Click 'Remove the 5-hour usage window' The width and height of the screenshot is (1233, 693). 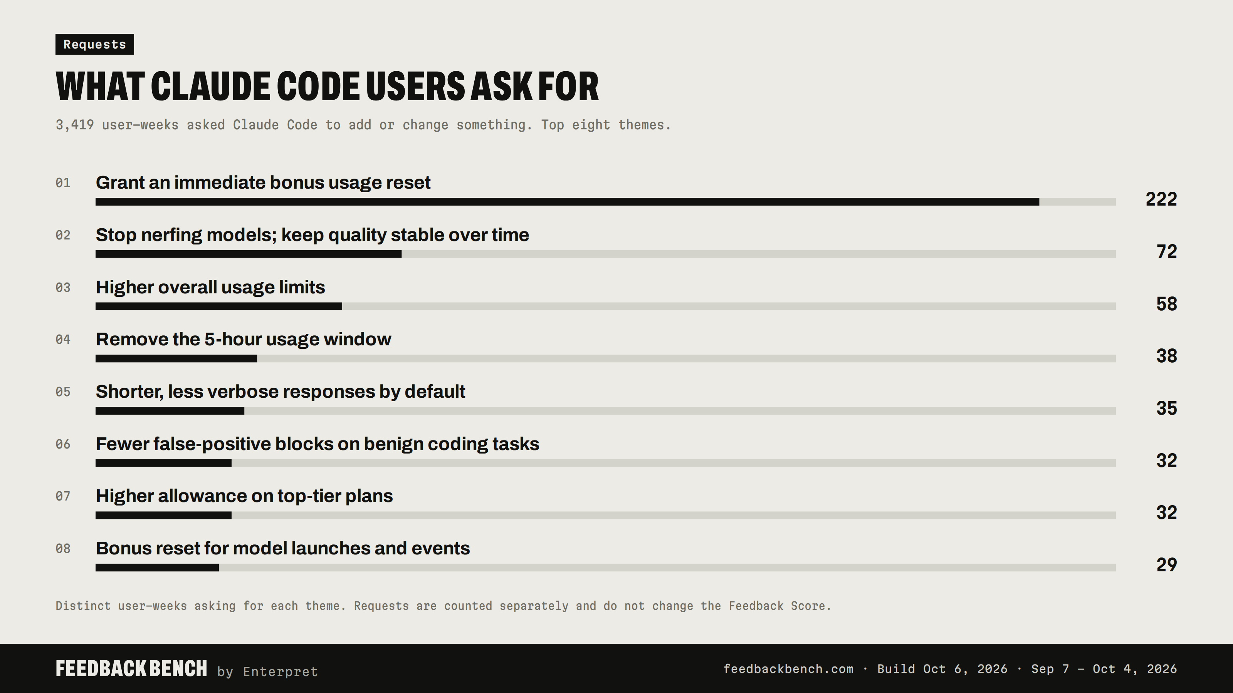243,339
